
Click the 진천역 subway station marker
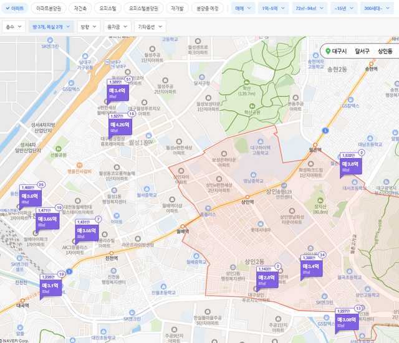tap(112, 253)
